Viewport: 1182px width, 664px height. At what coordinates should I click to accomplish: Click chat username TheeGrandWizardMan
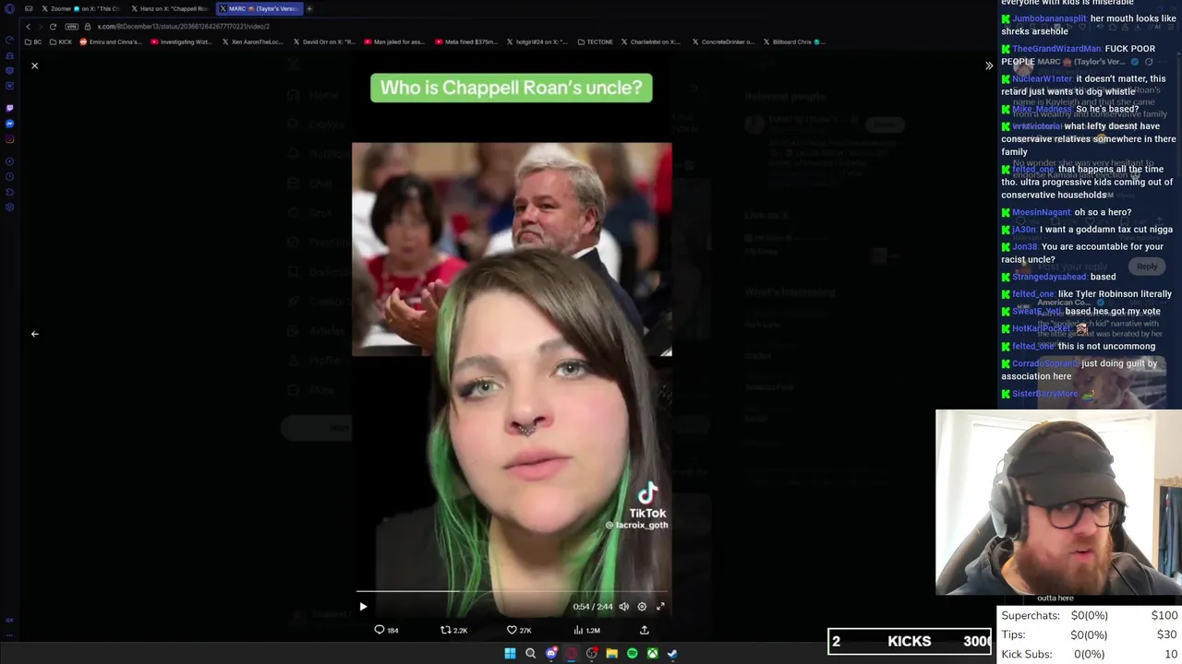tap(1056, 49)
